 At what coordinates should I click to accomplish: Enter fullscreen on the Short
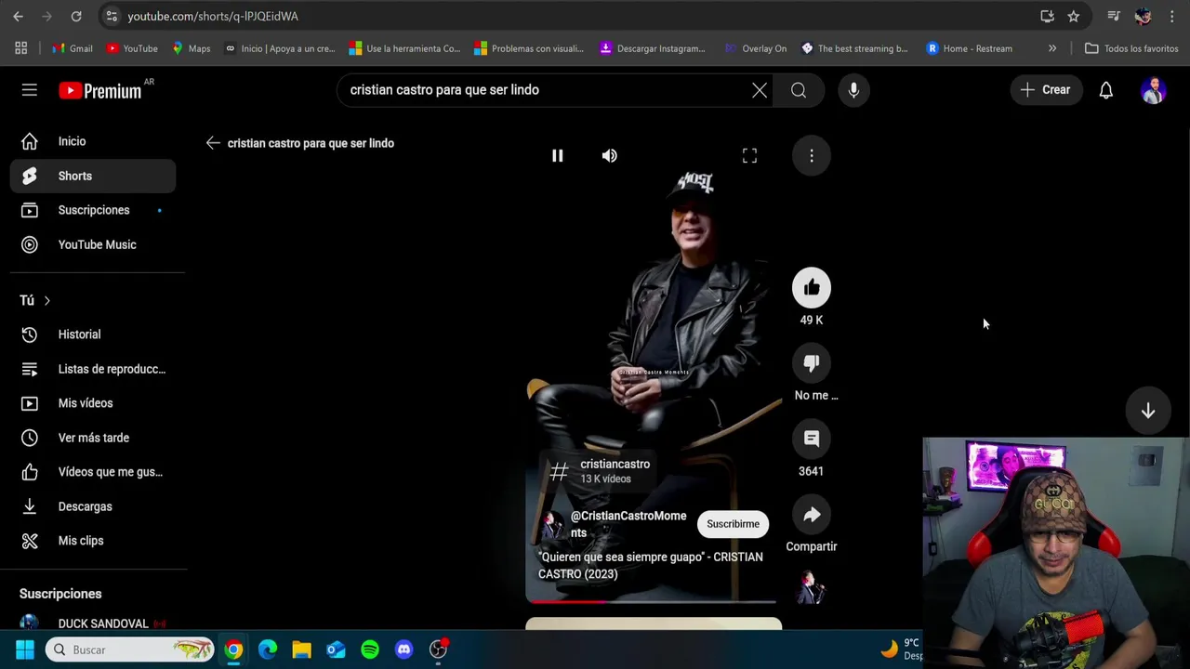click(x=749, y=156)
